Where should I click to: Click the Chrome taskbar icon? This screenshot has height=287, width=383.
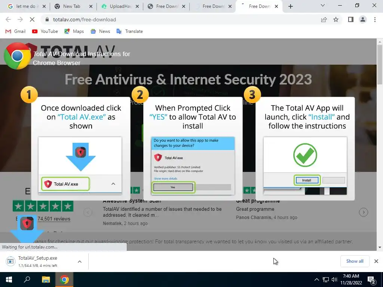click(x=64, y=280)
